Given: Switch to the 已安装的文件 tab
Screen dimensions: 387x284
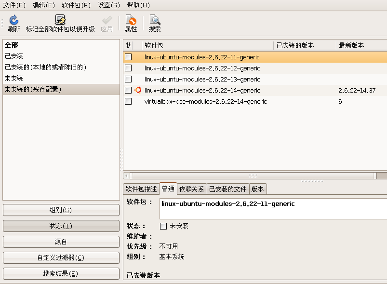Looking at the screenshot, I should [228, 189].
